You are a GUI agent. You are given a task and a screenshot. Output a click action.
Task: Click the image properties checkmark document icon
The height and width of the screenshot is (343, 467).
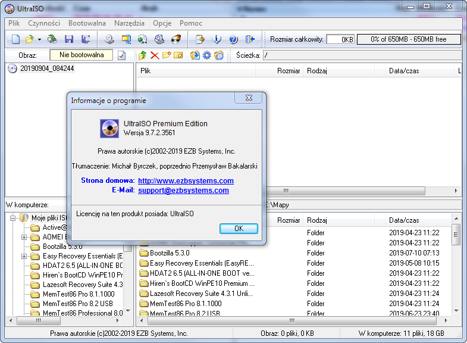[x=121, y=55]
